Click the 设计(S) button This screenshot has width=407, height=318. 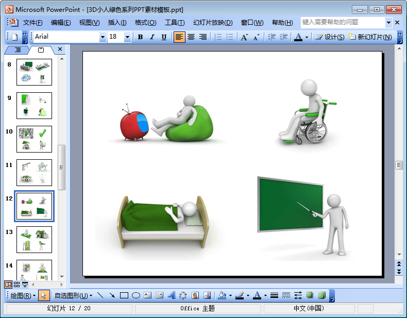coord(329,37)
